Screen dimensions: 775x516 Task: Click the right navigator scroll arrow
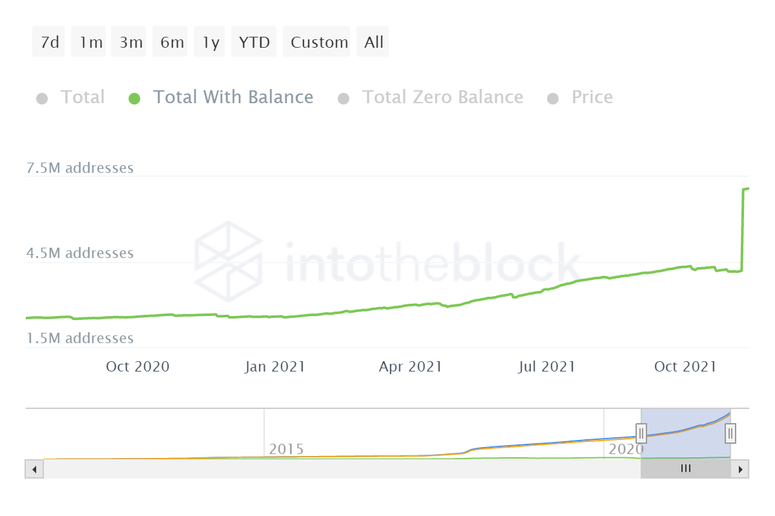pos(741,469)
